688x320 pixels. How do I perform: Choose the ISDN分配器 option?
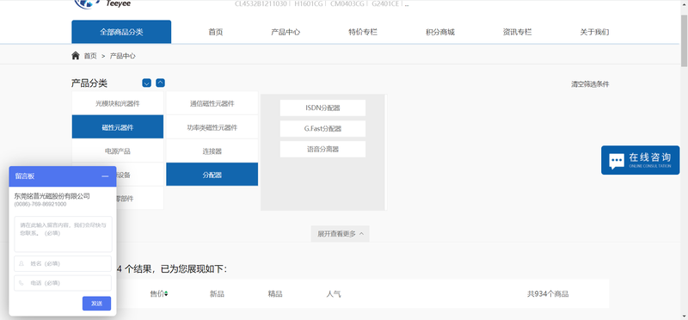pyautogui.click(x=323, y=108)
